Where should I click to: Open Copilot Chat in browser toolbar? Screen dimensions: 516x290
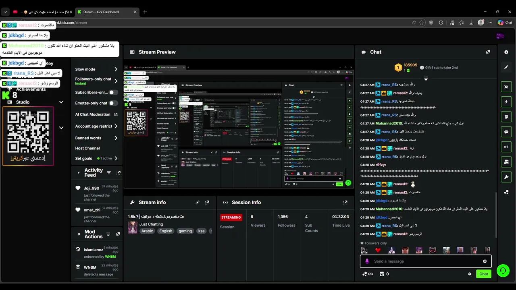coord(505,23)
